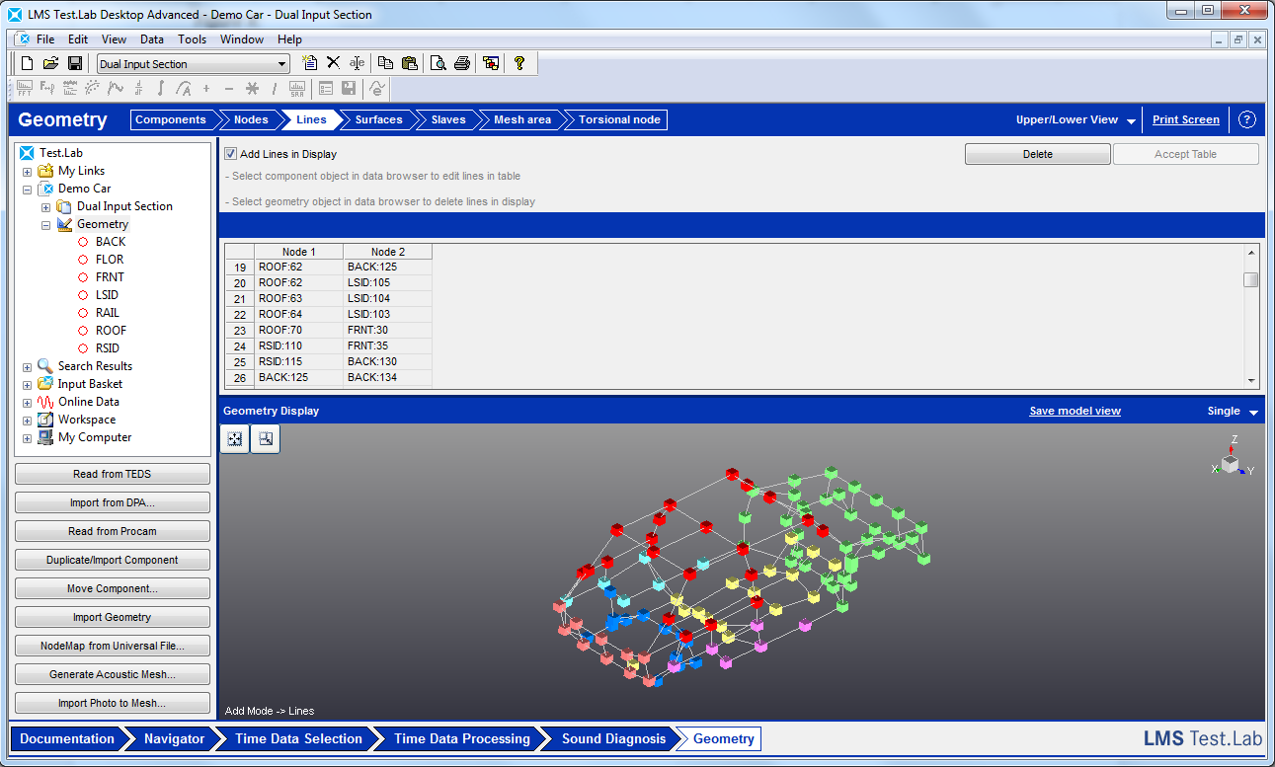1275x767 pixels.
Task: Click the circled help icon in Geometry header
Action: tap(1247, 119)
